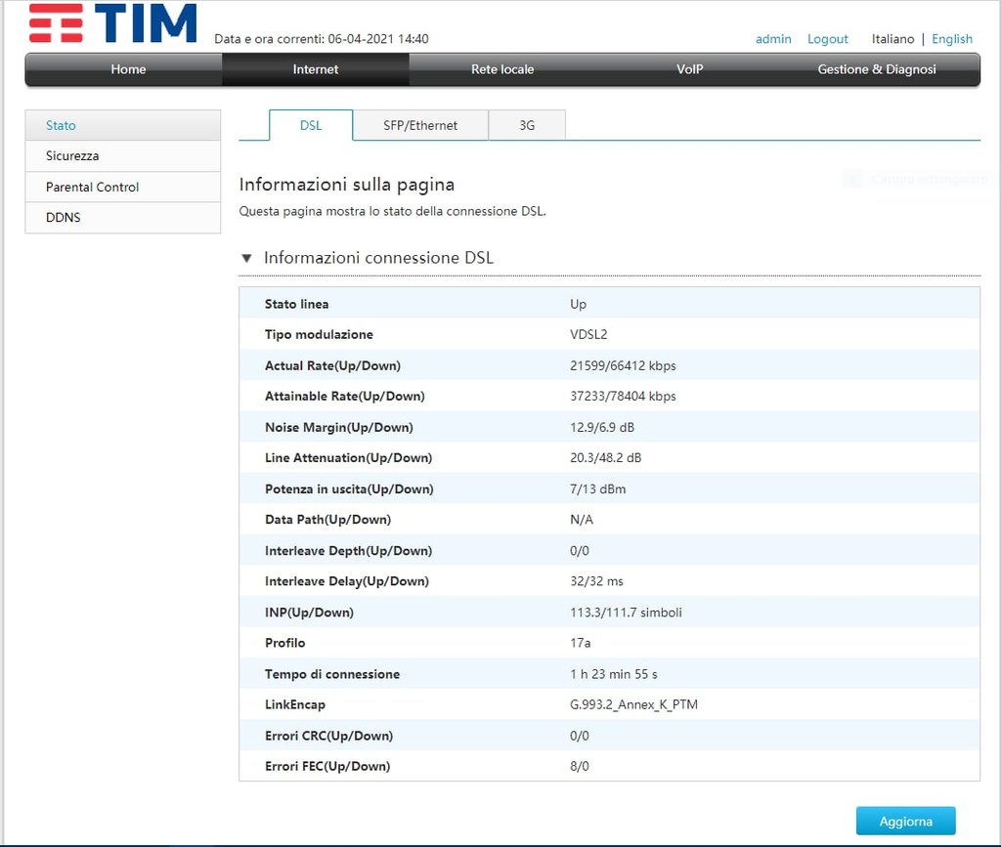Click the Noise Margin(Up/Down) label
This screenshot has width=1001, height=847.
click(x=339, y=427)
